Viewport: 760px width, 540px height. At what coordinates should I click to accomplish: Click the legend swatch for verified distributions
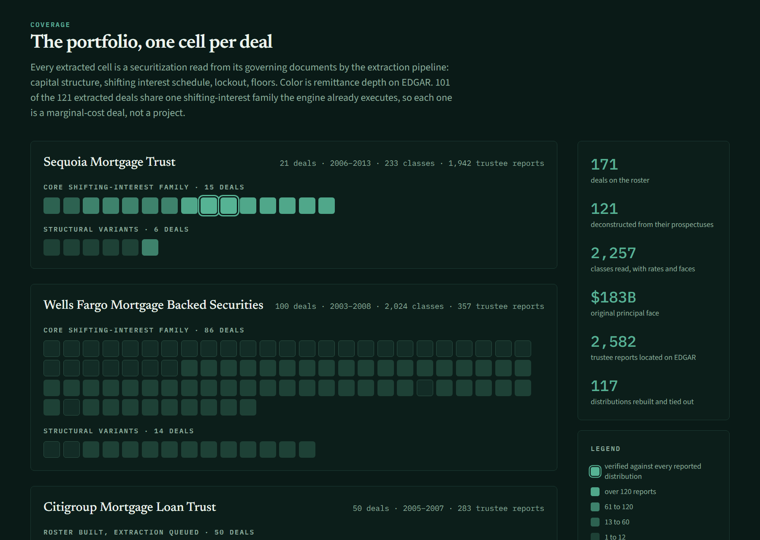pos(595,471)
